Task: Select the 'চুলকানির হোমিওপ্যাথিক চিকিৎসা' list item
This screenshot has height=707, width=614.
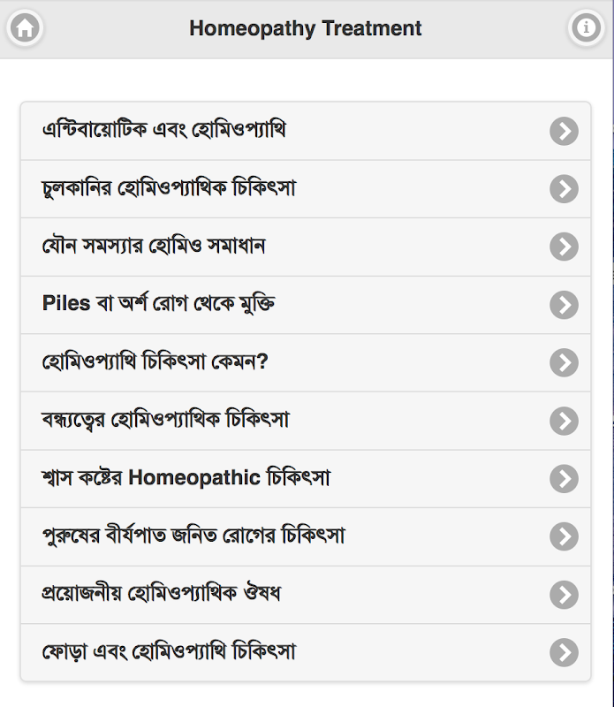Action: 169,189
